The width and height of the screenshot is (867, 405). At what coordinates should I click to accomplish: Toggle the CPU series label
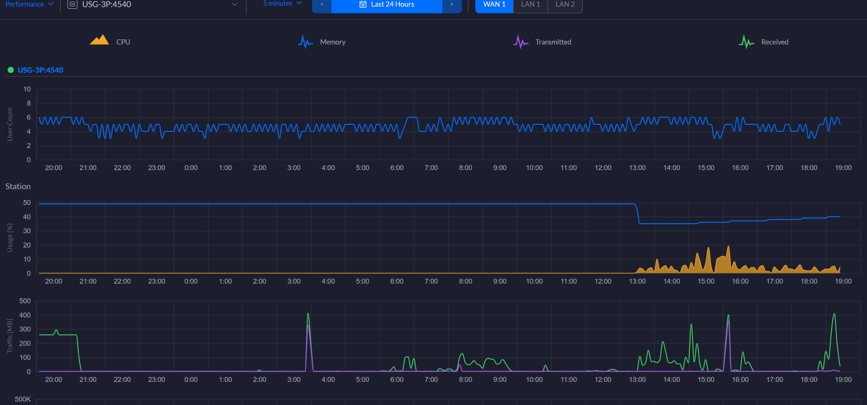click(x=123, y=42)
